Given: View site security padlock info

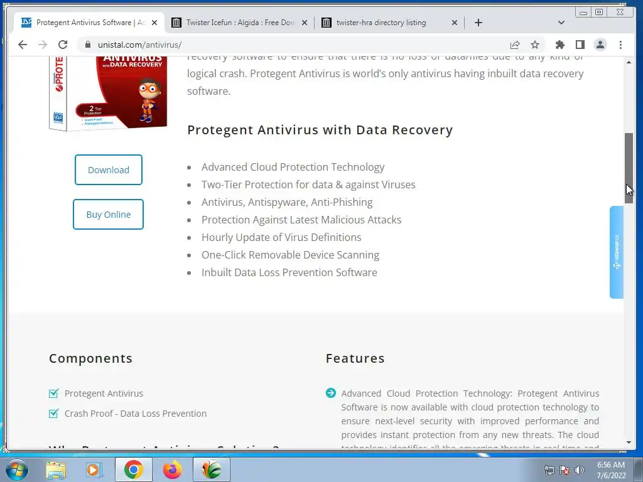Looking at the screenshot, I should pyautogui.click(x=87, y=45).
